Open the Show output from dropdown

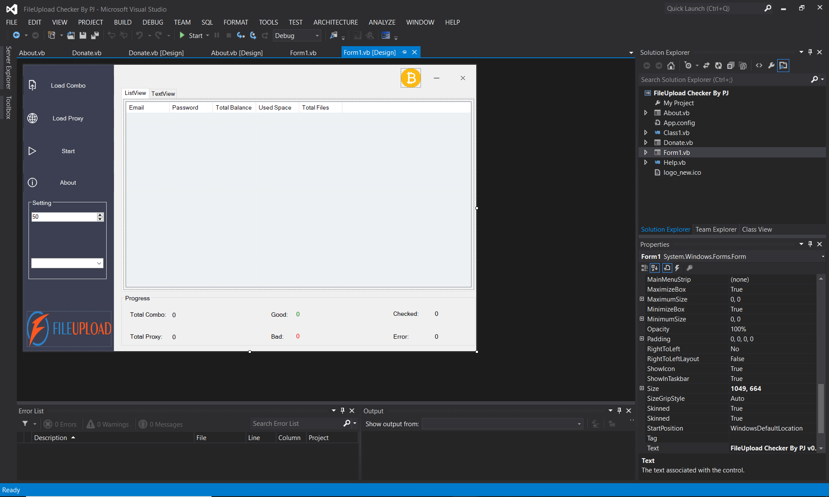pos(579,424)
